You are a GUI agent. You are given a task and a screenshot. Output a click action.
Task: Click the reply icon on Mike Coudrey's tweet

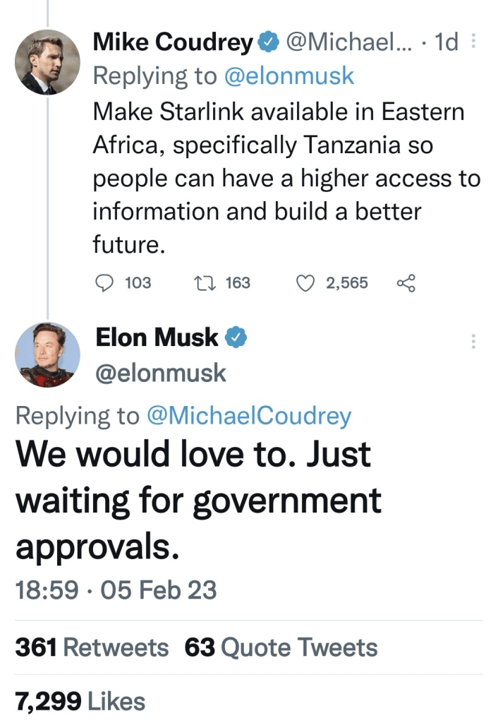104,283
